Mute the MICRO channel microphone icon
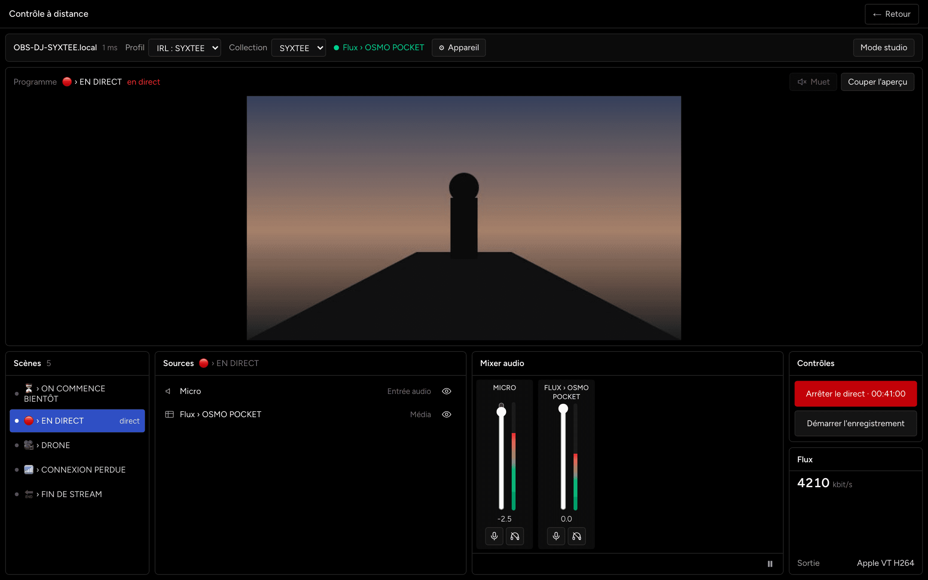This screenshot has height=580, width=928. point(494,536)
